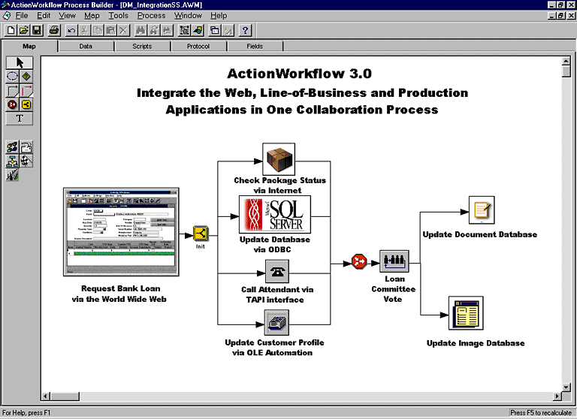Viewport: 577px width, 419px height.
Task: Open the View menu
Action: (67, 16)
